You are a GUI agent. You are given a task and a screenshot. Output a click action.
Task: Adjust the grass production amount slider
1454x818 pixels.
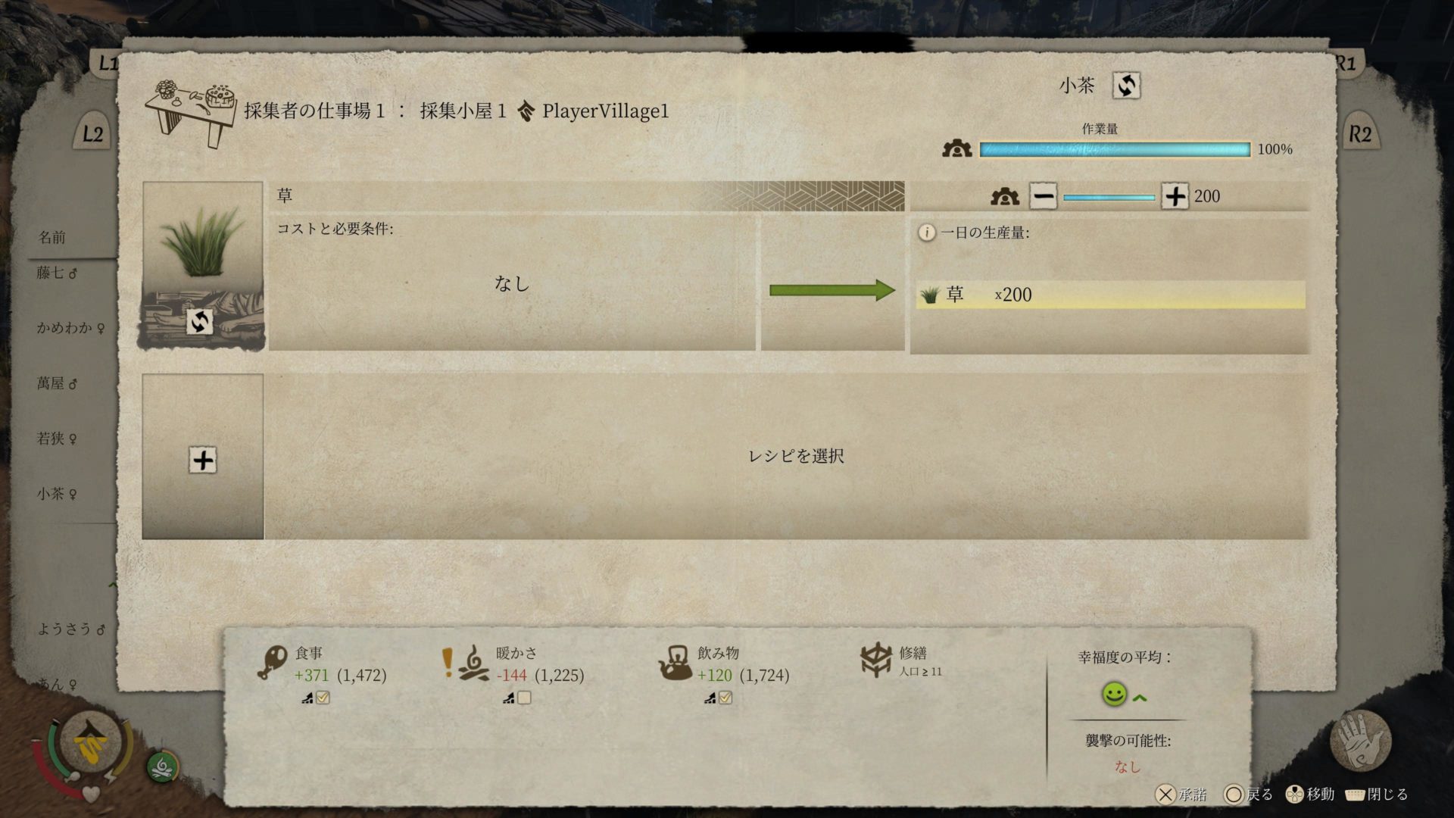click(1109, 198)
